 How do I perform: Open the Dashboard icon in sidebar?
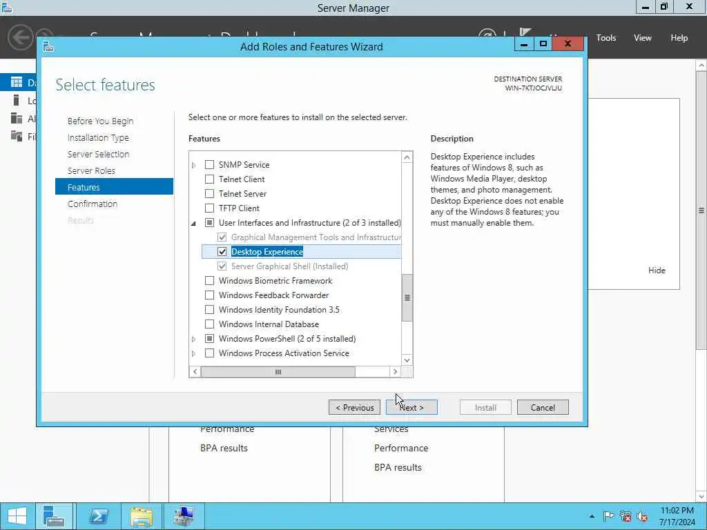tap(17, 82)
